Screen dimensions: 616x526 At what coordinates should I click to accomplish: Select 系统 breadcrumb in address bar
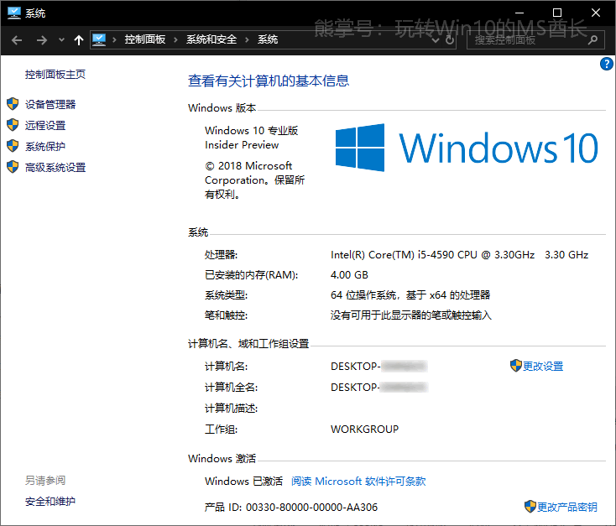(268, 39)
